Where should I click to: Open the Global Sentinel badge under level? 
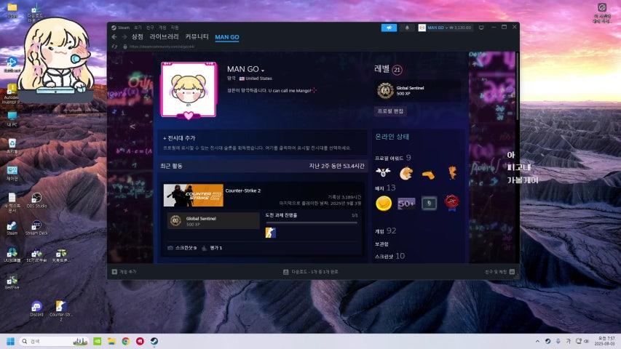pyautogui.click(x=417, y=91)
